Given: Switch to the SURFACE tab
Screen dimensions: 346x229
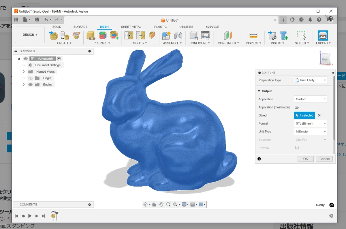Looking at the screenshot, I should [x=80, y=27].
